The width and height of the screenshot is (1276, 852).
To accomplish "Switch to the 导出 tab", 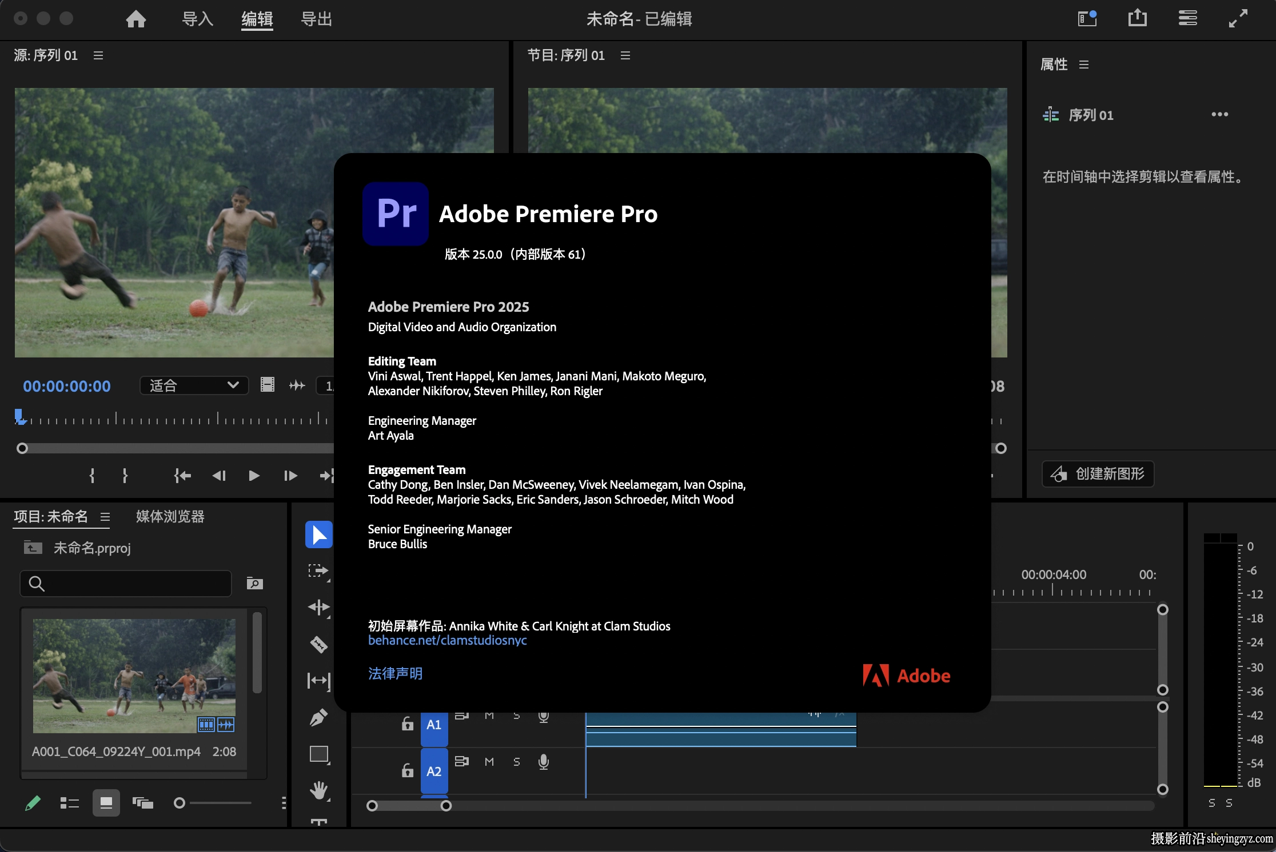I will coord(317,19).
